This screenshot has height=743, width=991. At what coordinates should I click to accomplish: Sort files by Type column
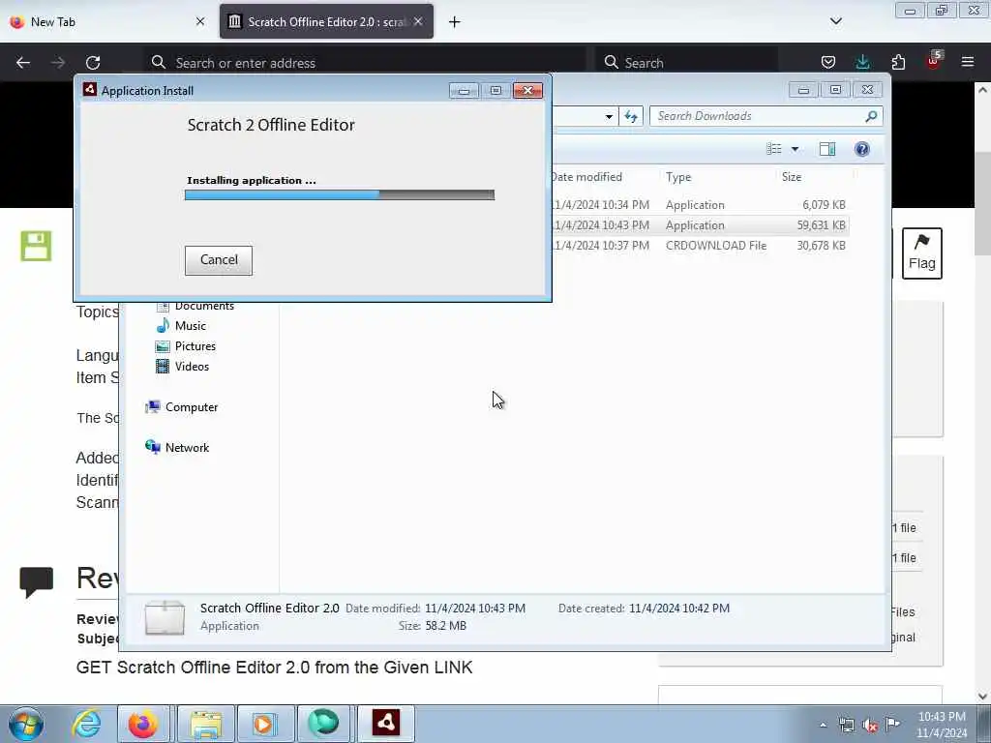coord(717,178)
